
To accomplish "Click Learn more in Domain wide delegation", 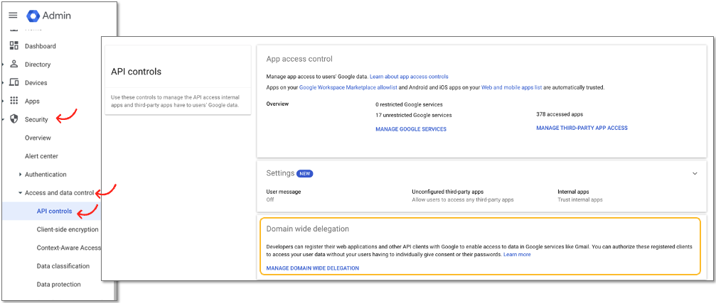I will pos(517,254).
